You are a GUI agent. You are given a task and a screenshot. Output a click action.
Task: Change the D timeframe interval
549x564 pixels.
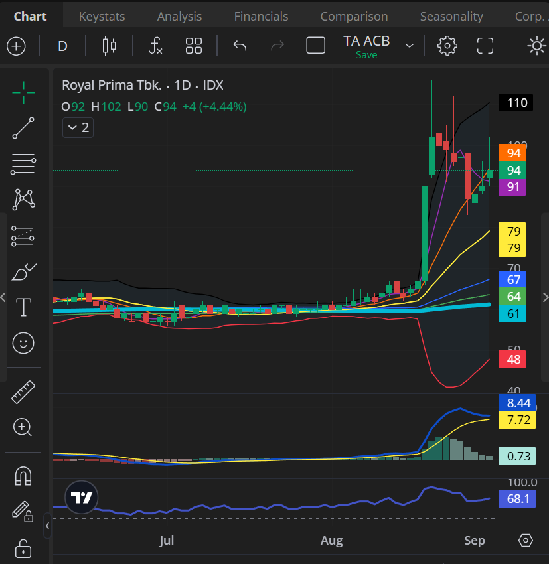click(62, 46)
